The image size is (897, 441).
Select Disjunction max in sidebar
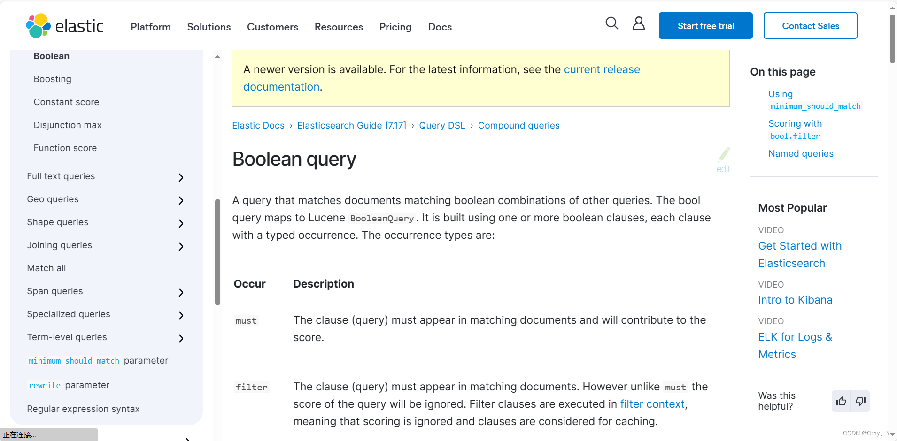68,125
